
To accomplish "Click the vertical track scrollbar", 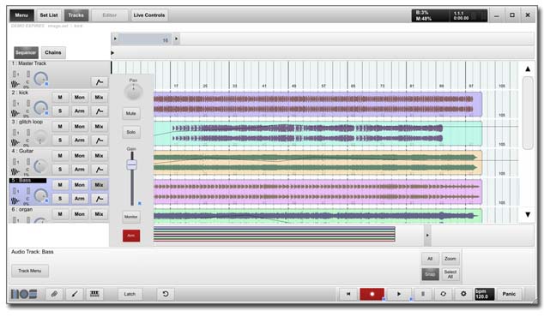I will [x=528, y=113].
